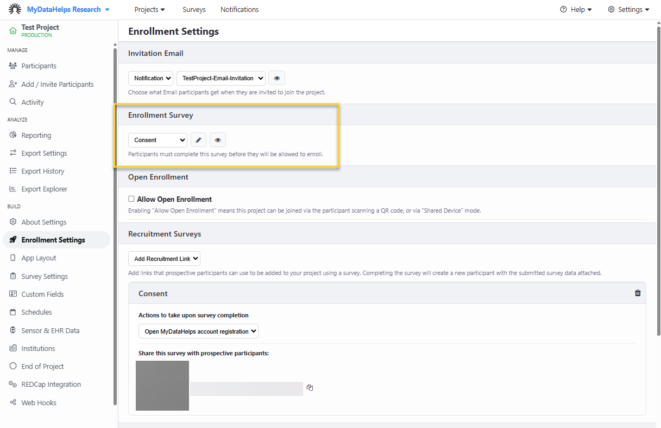Enable the Allow Open Enrollment checkbox

131,199
